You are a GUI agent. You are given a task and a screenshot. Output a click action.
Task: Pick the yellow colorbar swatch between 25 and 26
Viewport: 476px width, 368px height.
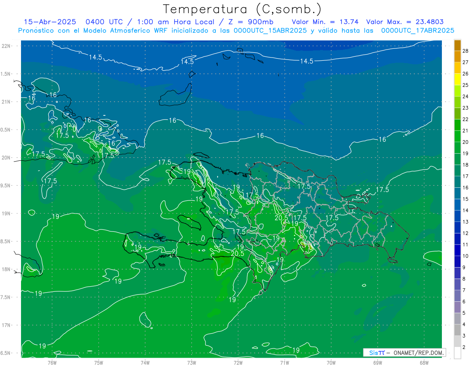(x=457, y=79)
